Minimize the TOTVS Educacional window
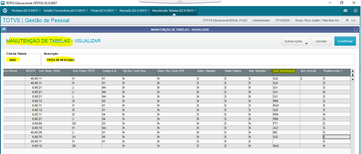 [x=330, y=3]
